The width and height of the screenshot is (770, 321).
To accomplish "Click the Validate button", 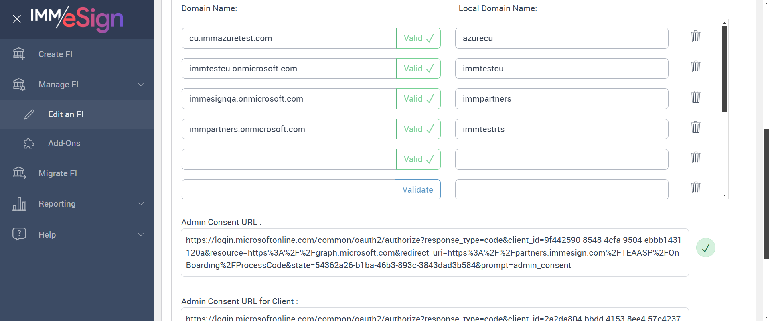I will [417, 189].
